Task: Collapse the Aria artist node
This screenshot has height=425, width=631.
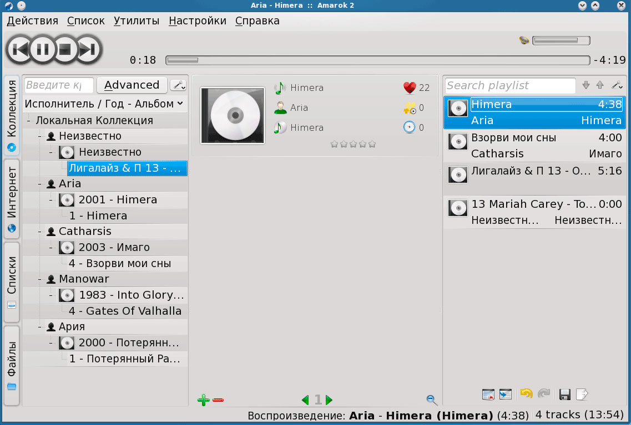Action: [x=40, y=184]
